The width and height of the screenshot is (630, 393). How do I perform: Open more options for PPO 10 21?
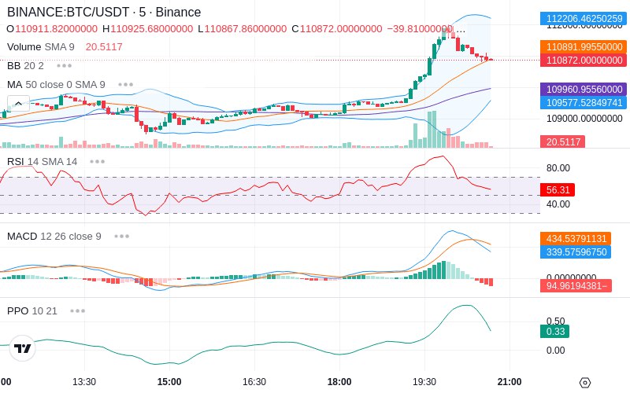(77, 310)
